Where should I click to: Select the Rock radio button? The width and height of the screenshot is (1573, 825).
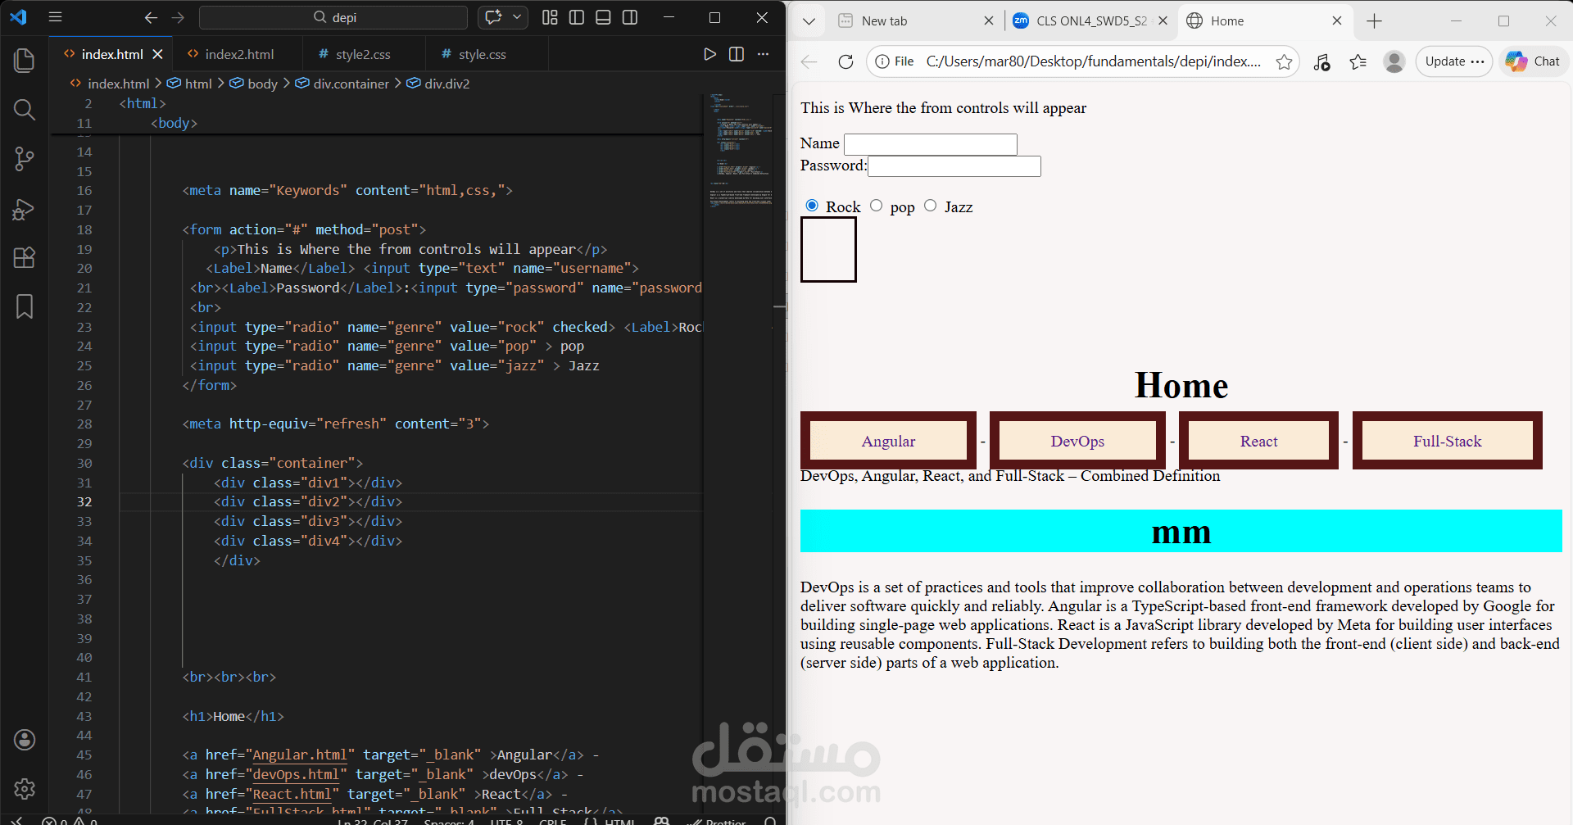(x=812, y=206)
